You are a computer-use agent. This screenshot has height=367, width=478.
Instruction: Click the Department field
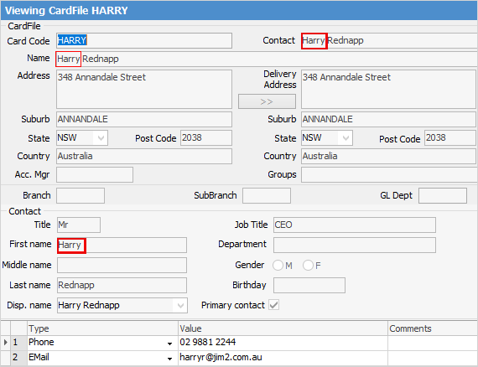[355, 246]
